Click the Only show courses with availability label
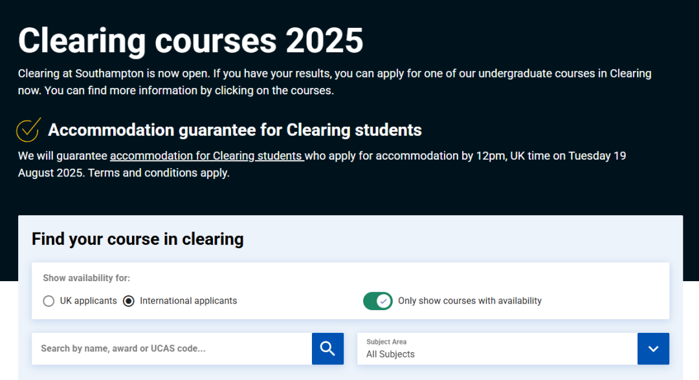The height and width of the screenshot is (380, 699). point(470,301)
